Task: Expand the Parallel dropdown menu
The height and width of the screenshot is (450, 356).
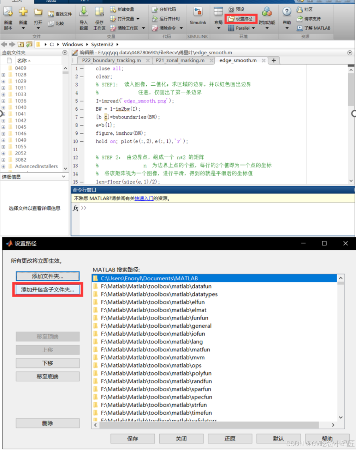Action: (254, 28)
